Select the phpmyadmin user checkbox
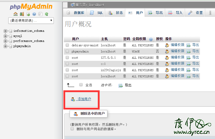This screenshot has height=139, width=215. coord(67,51)
